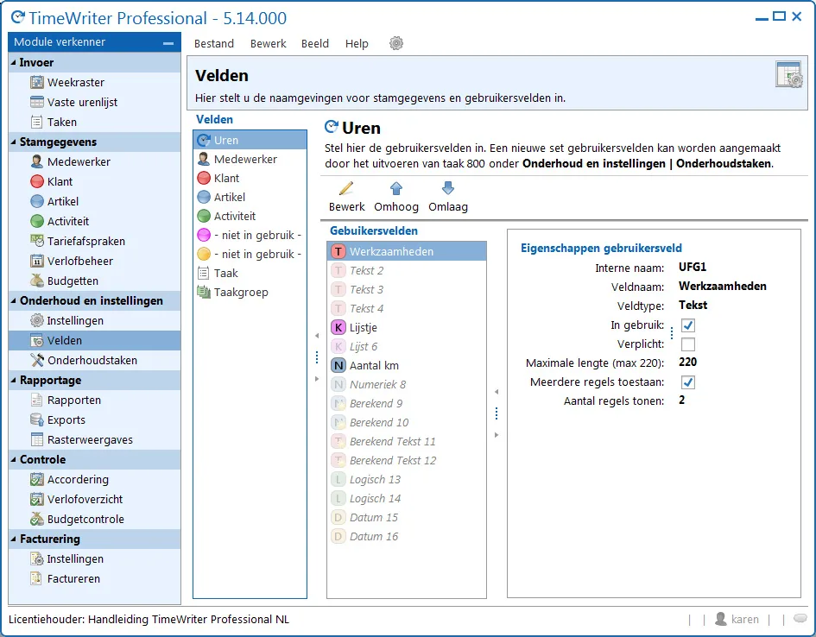Click the Budgetten money bag icon
Viewport: 816px width, 637px height.
(37, 281)
